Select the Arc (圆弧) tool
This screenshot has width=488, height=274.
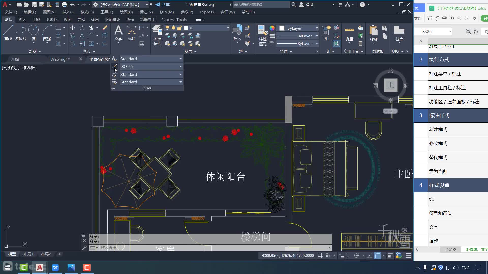click(x=47, y=33)
